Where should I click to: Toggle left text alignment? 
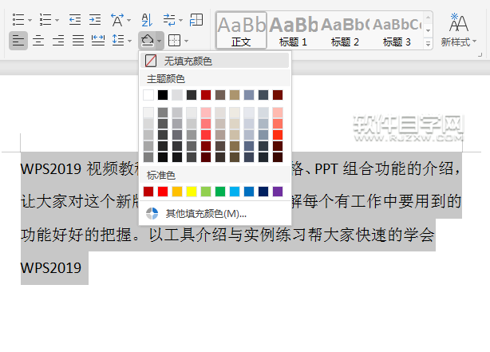[18, 41]
